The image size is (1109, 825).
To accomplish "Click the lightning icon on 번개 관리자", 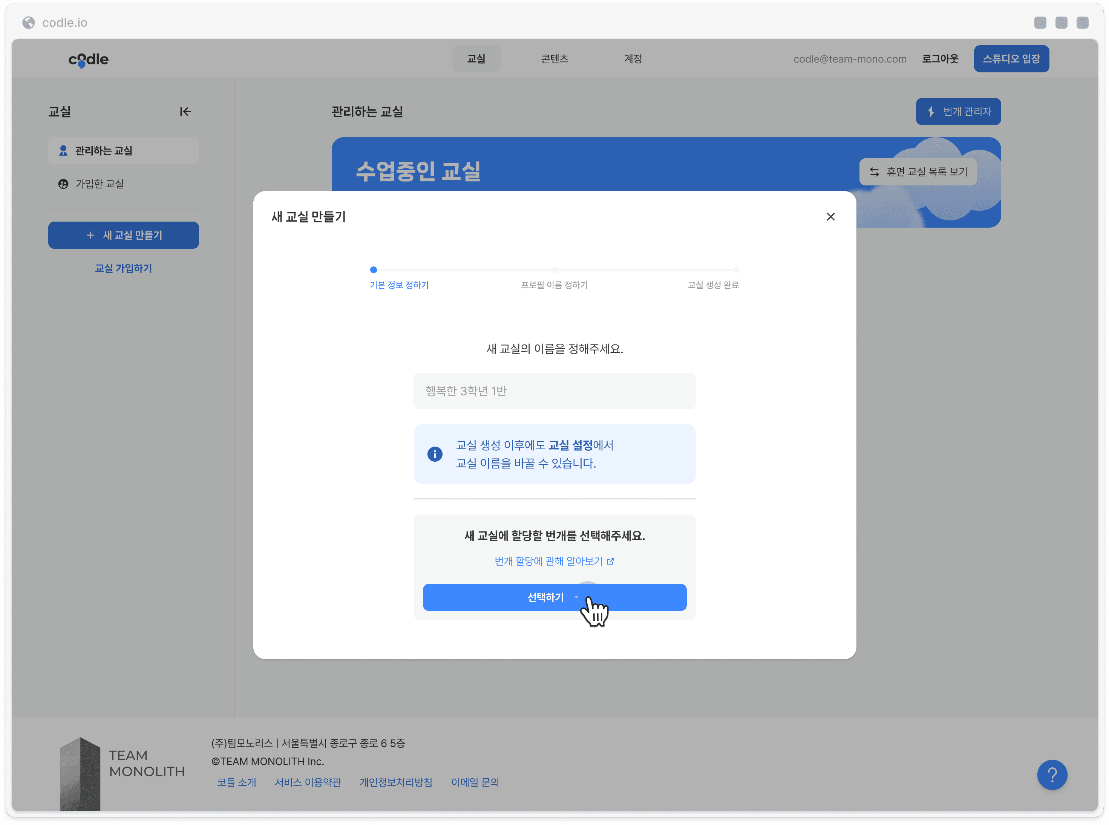I will 931,111.
